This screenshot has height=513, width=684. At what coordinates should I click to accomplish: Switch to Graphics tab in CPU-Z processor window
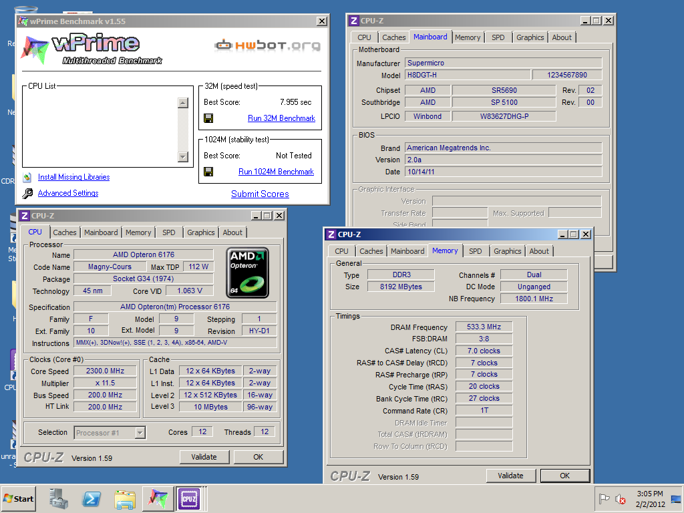coord(201,232)
